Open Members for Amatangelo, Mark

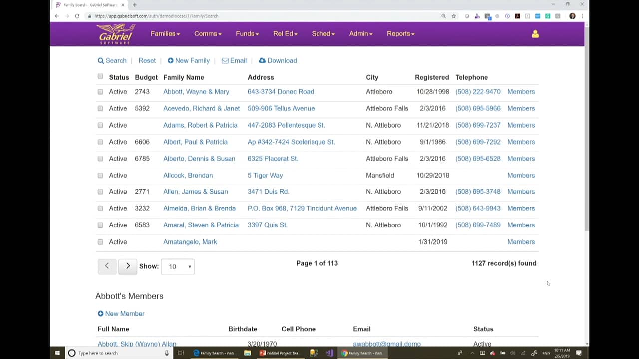click(521, 242)
